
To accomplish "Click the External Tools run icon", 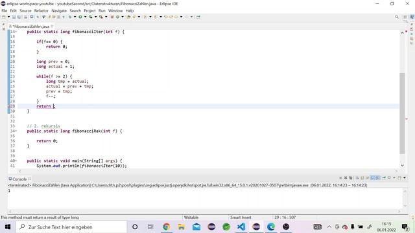I will [101, 17].
